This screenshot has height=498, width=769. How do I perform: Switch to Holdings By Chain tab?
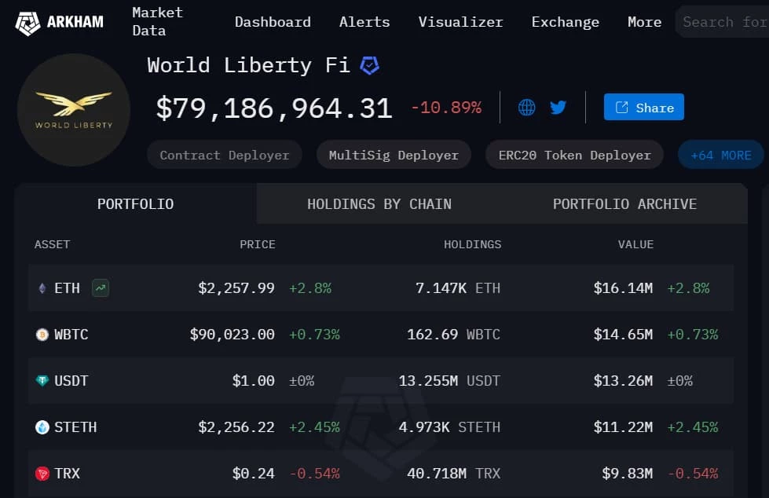point(379,204)
